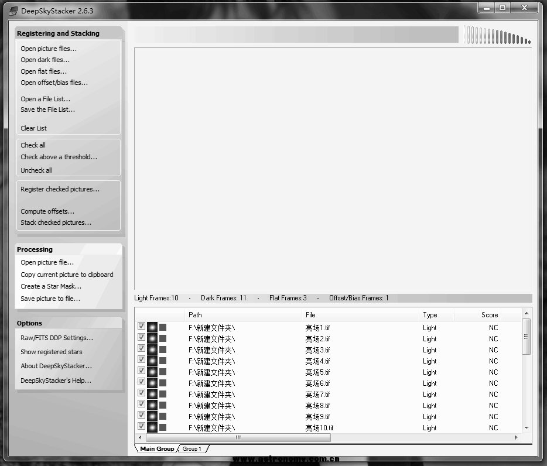Click the vertical scrollbar thumb of file list
The height and width of the screenshot is (466, 547).
[526, 337]
